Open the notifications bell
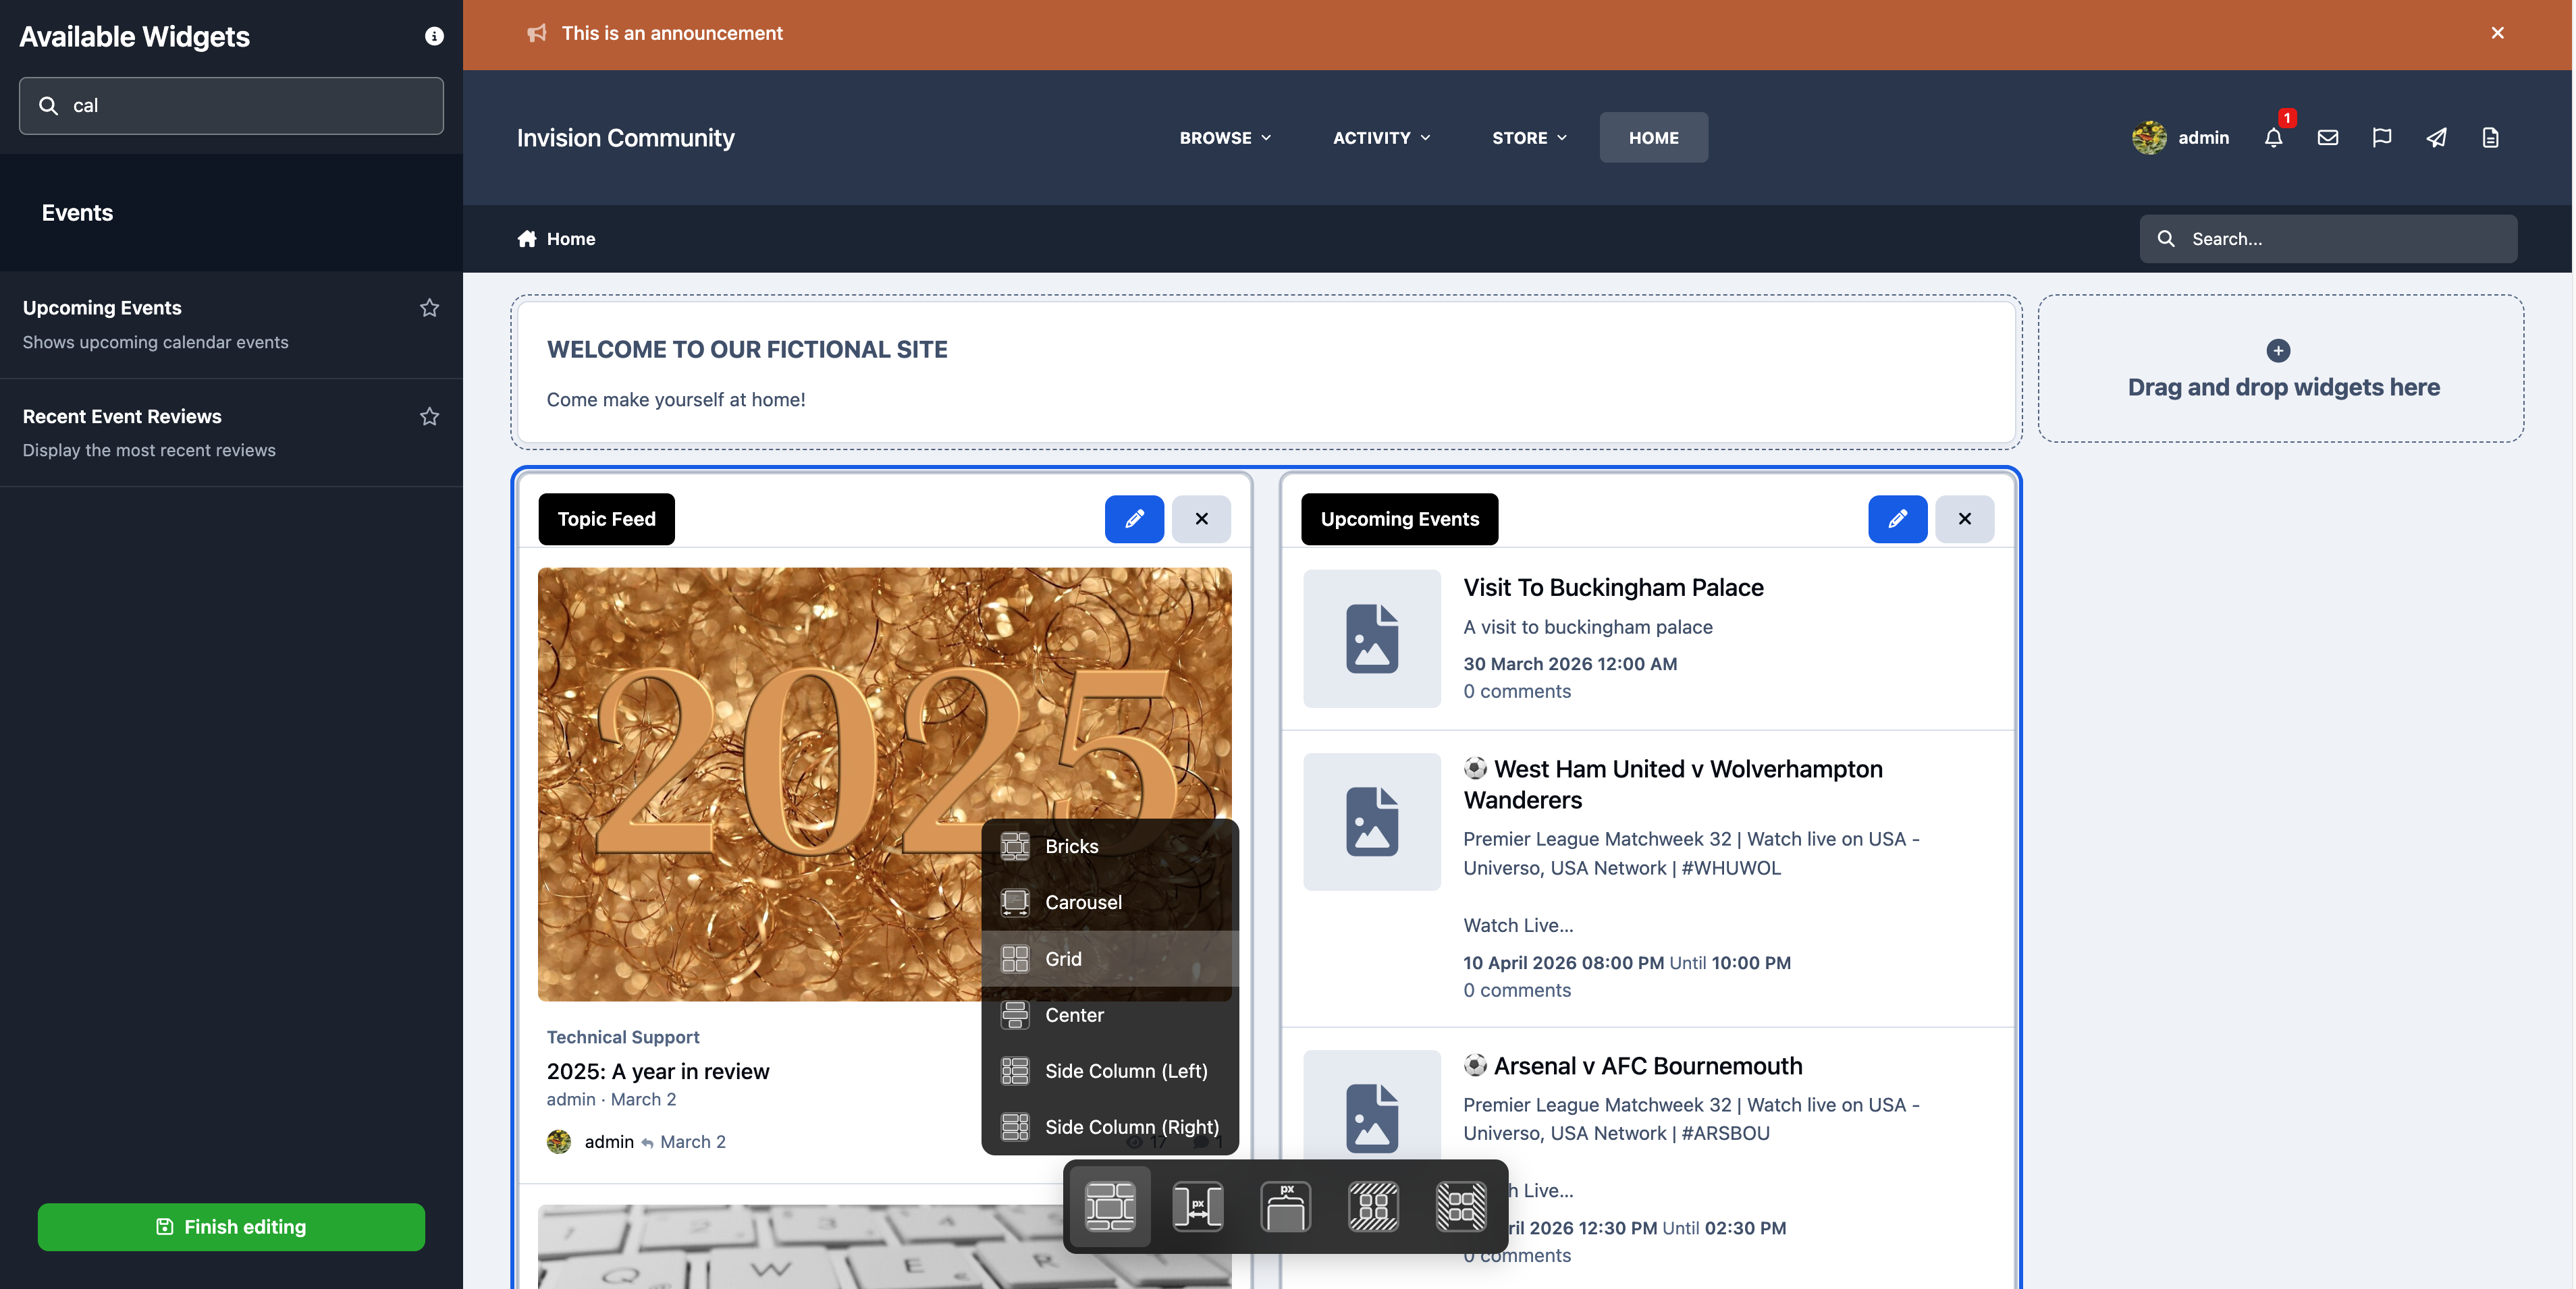Screen dimensions: 2576x1289 [x=2273, y=138]
